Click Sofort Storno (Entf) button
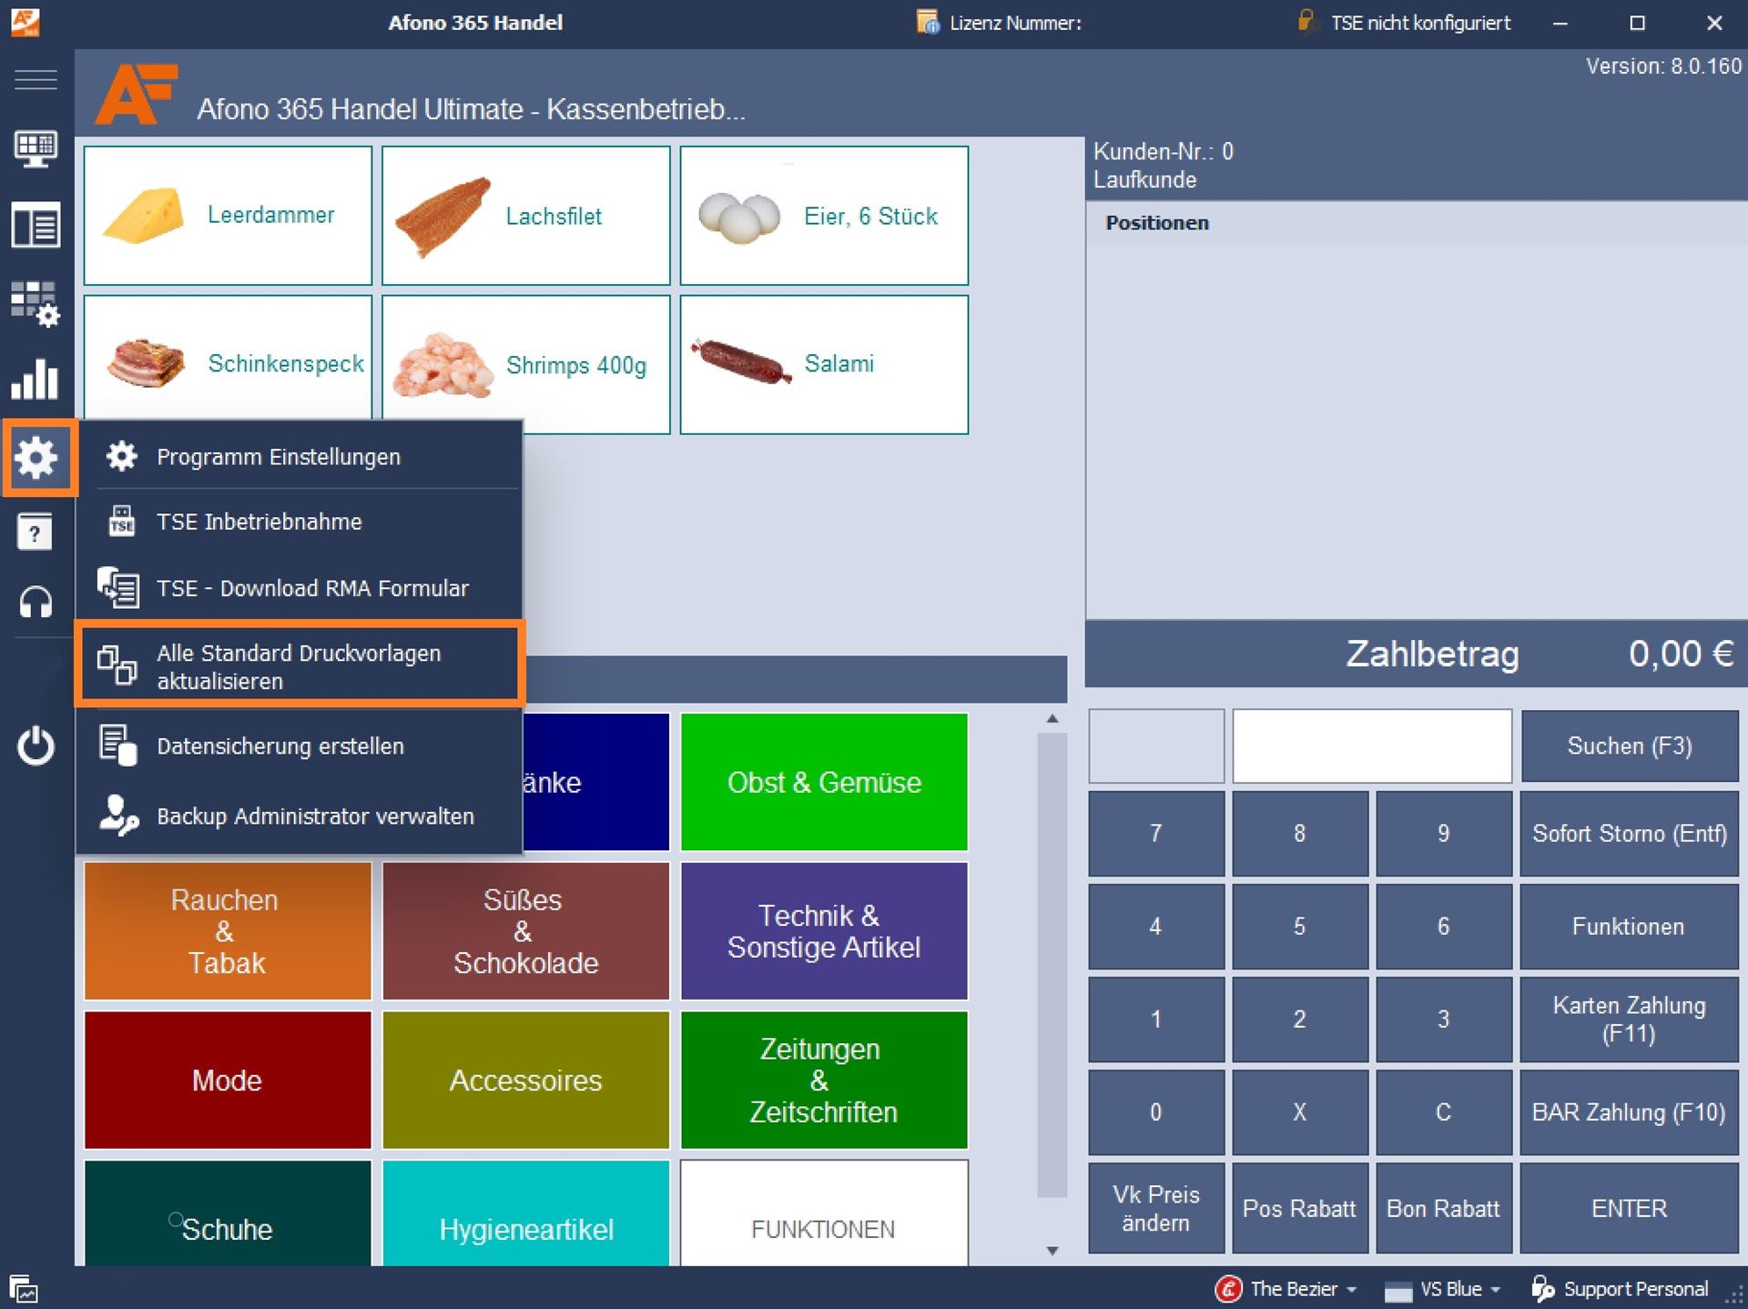 click(x=1629, y=833)
